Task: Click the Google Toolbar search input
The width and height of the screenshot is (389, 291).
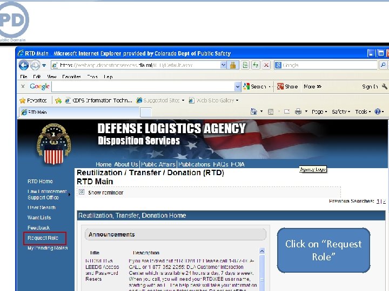Action: tap(143, 86)
